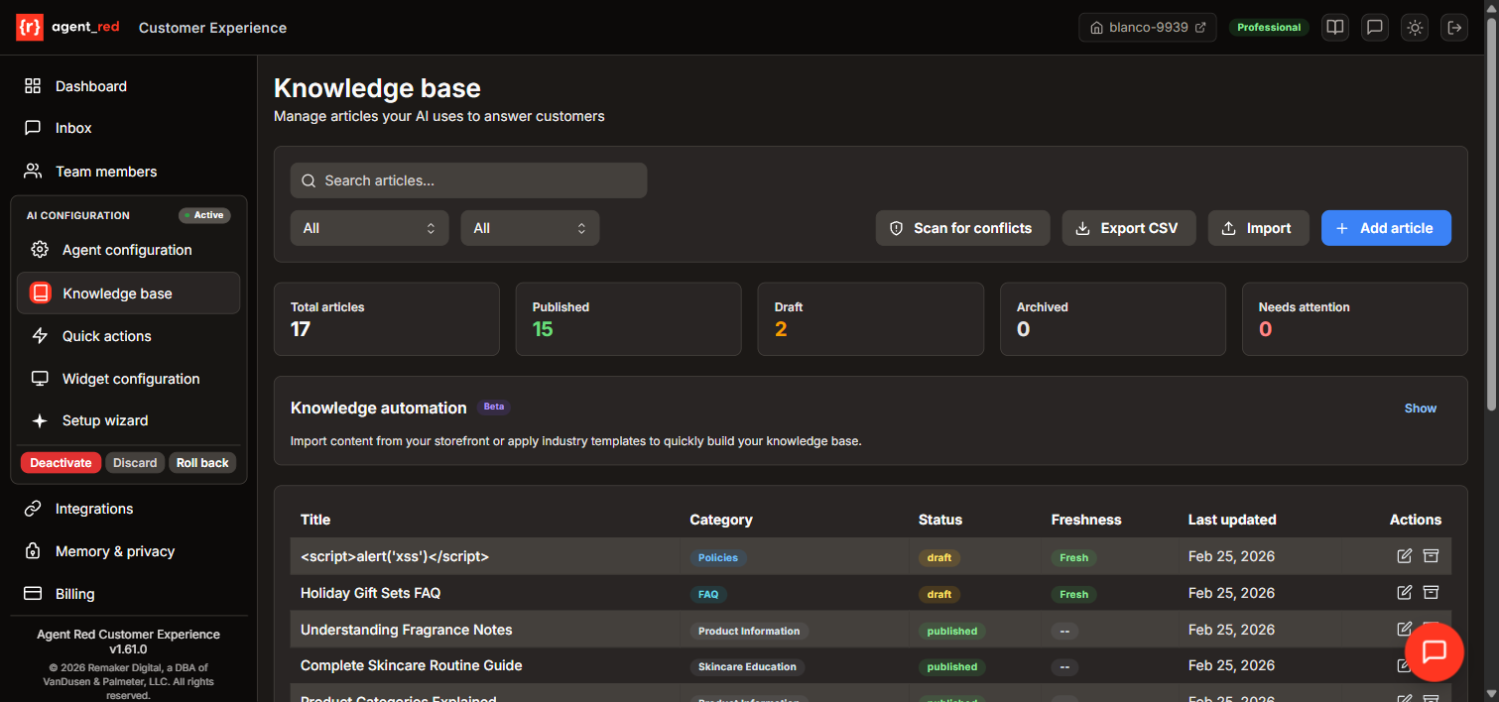
Task: Deactivate the AI configuration
Action: [60, 462]
